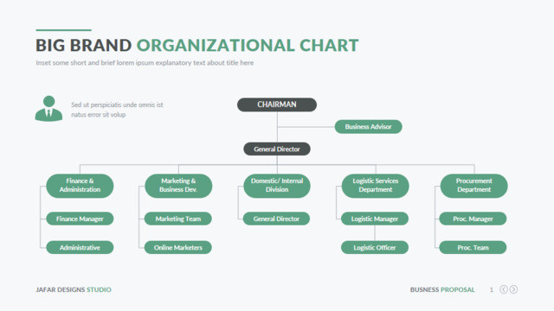Screen dimensions: 554x311
Task: Select the Online Marketers node
Action: (178, 248)
